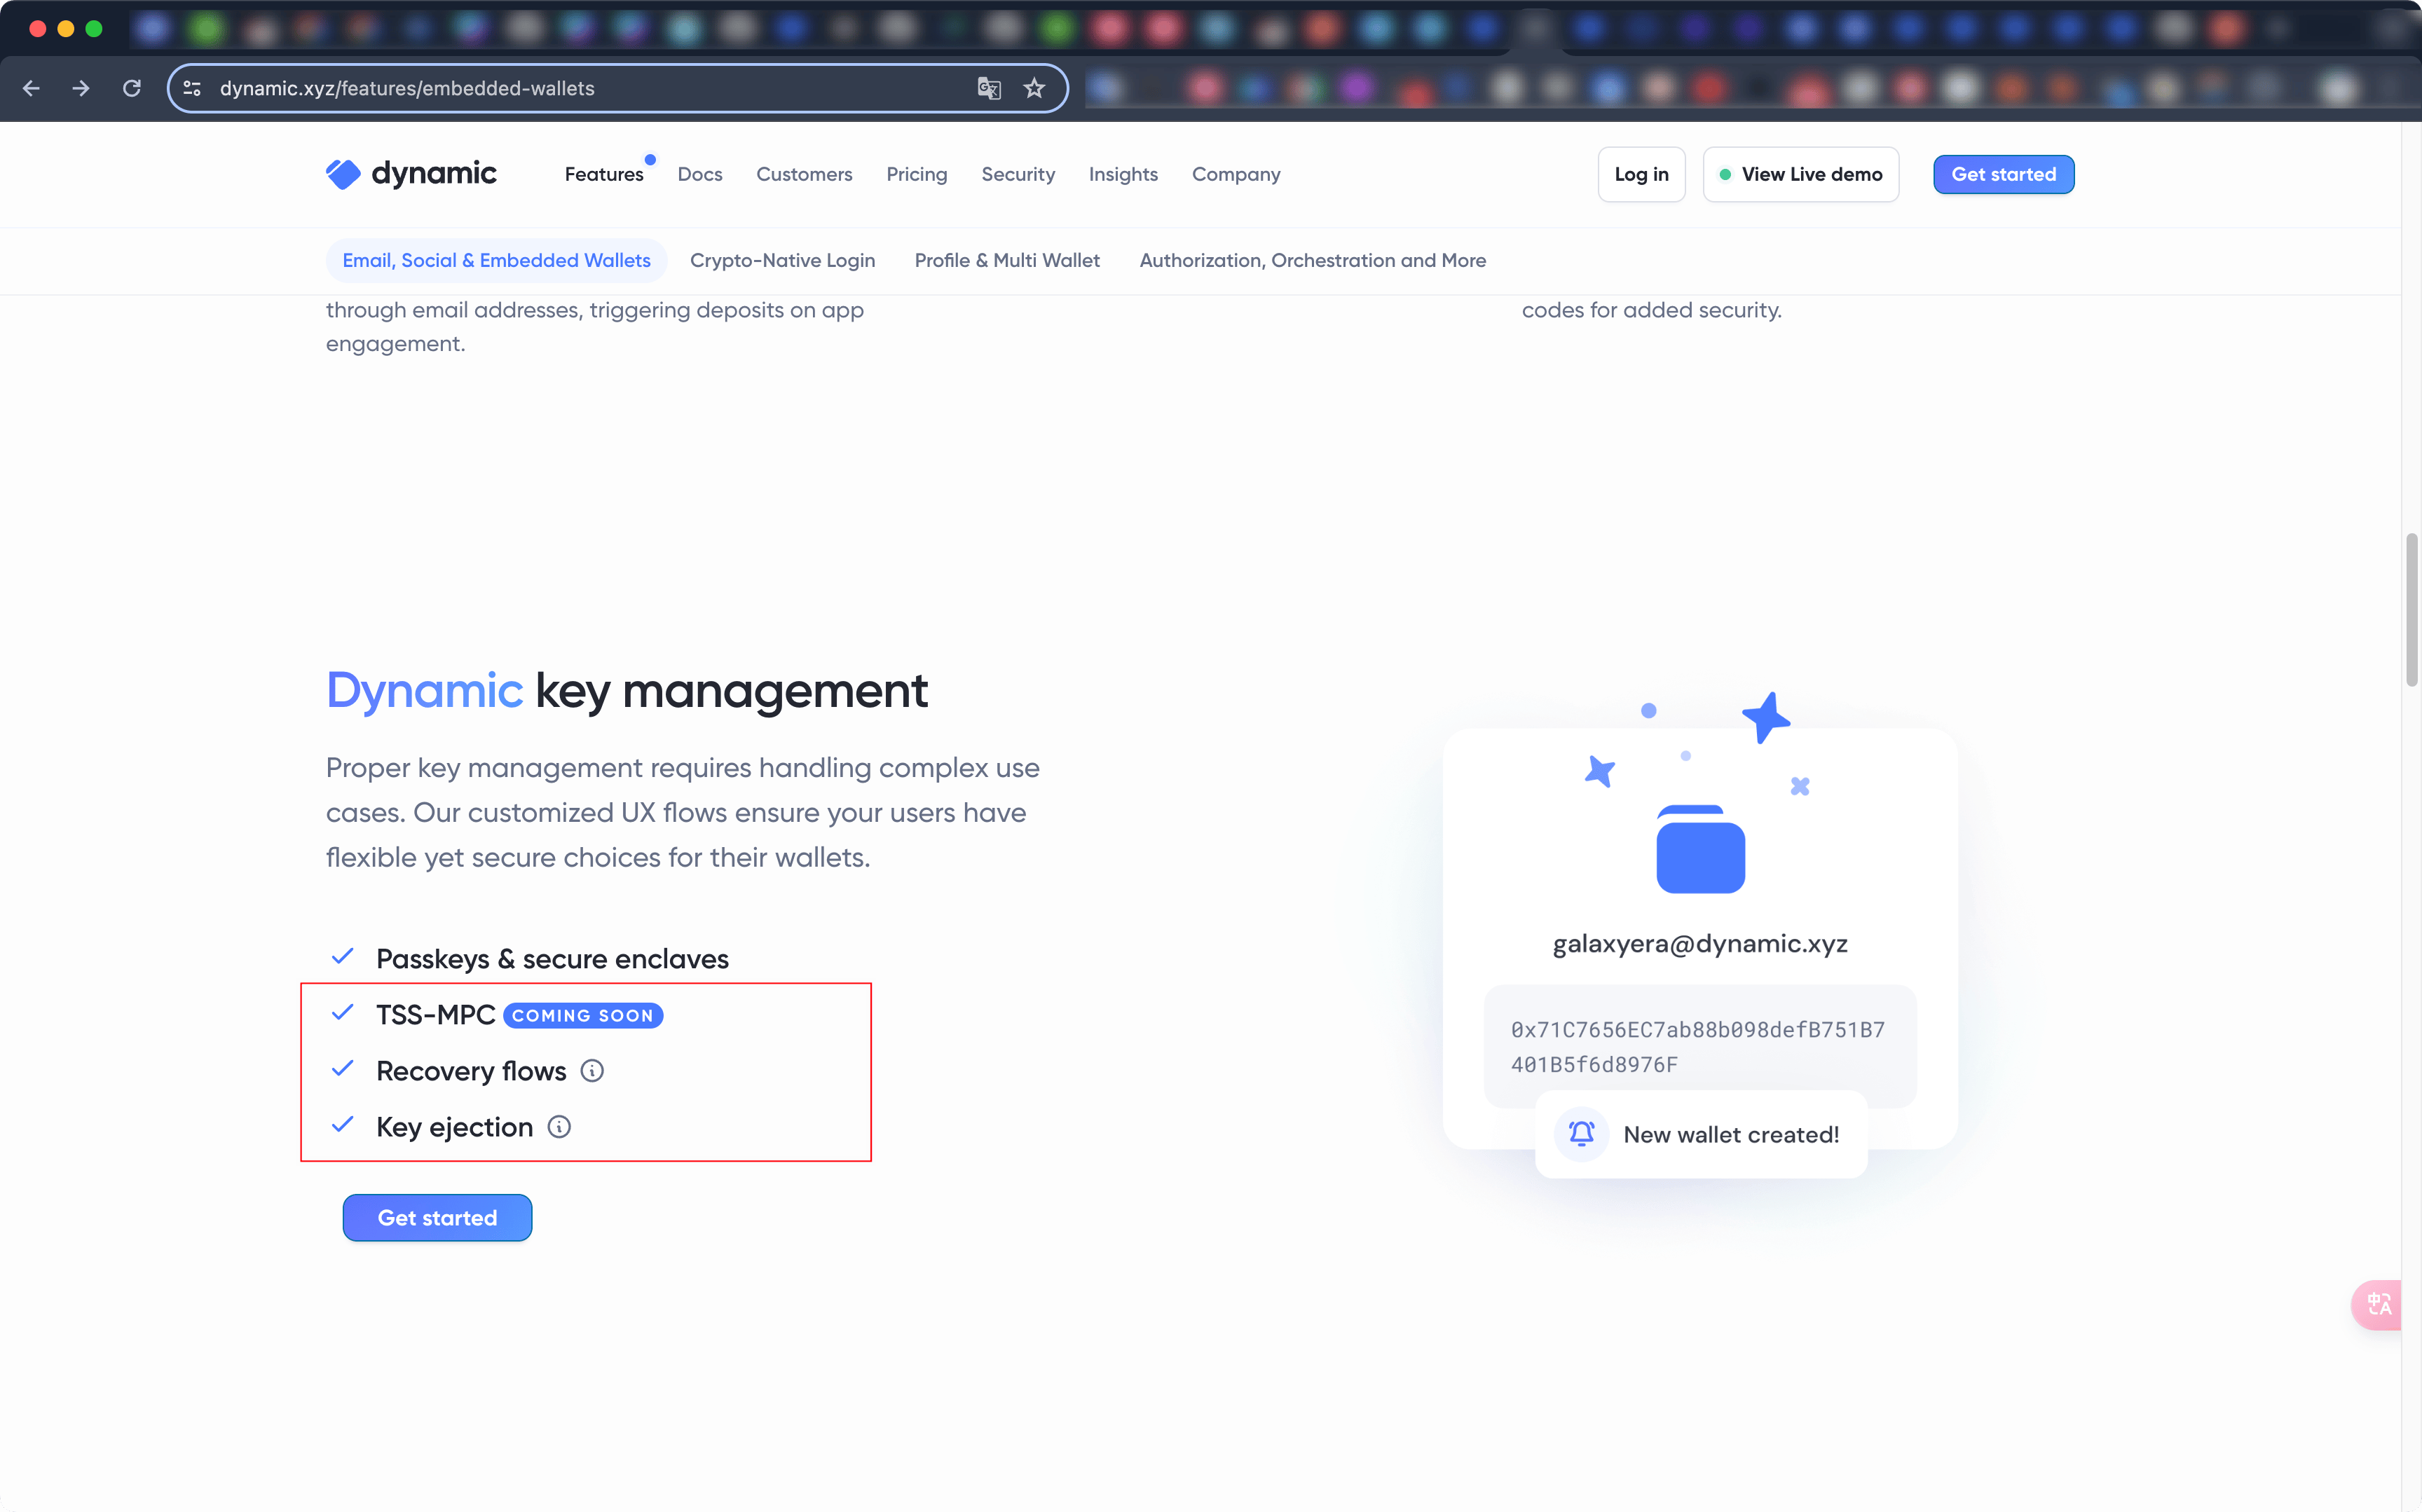Reload the page with refresh icon
Viewport: 2422px width, 1512px height.
coord(132,89)
